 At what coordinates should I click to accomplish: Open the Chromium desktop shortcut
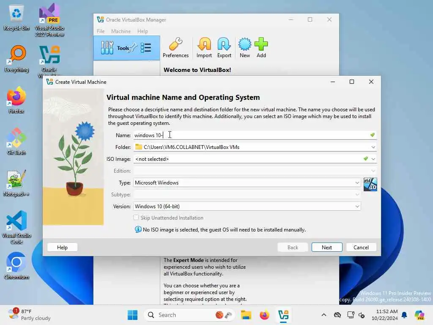(x=16, y=266)
